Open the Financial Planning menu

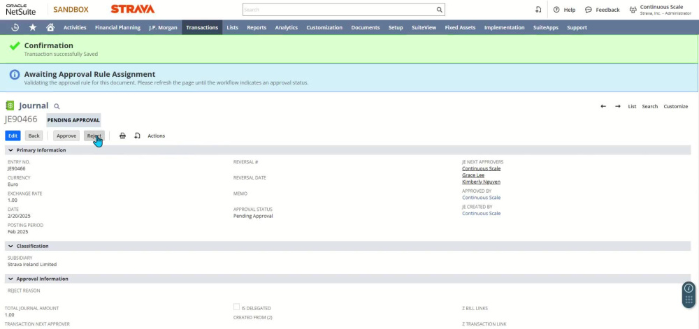(x=117, y=27)
